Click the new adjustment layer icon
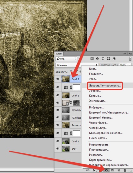This screenshot has height=173, width=133. (106, 170)
